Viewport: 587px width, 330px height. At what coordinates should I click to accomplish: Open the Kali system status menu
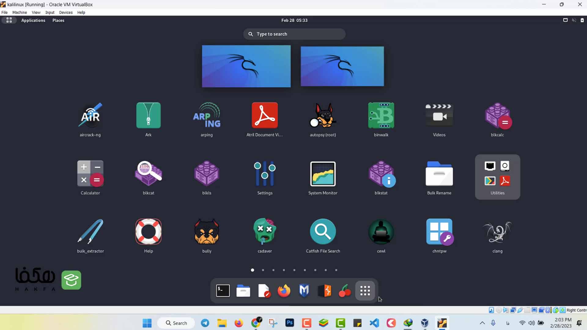(x=574, y=20)
